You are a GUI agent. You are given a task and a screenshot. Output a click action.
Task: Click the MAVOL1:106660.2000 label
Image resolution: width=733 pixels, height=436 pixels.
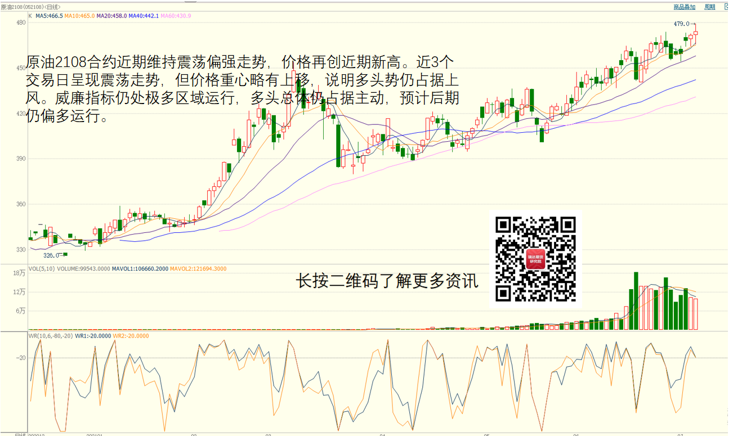pos(140,269)
